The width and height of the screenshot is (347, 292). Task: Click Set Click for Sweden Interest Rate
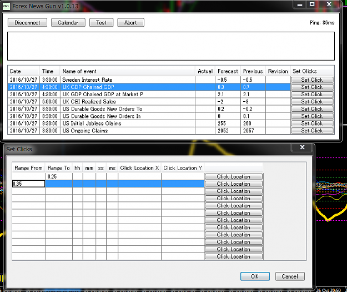click(312, 80)
